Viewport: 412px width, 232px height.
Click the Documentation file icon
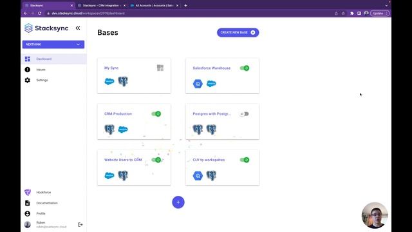(27, 203)
